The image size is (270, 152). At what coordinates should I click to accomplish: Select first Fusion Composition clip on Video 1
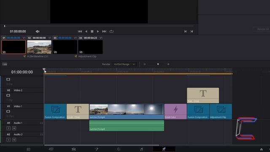55,111
